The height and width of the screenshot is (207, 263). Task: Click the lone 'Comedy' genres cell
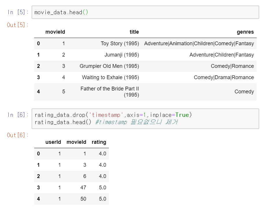[x=244, y=92]
